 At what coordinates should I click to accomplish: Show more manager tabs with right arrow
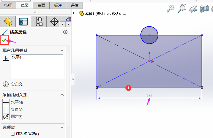(x=68, y=24)
